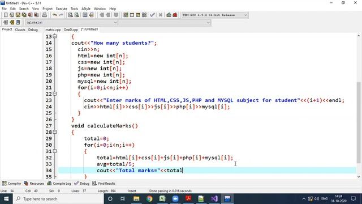This screenshot has height=204, width=362.
Task: Switch to the OneD.cpp editor tab
Action: [71, 29]
